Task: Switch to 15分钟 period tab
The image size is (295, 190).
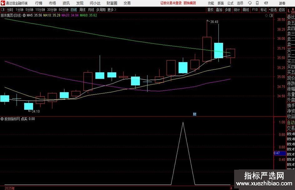Action: point(40,10)
